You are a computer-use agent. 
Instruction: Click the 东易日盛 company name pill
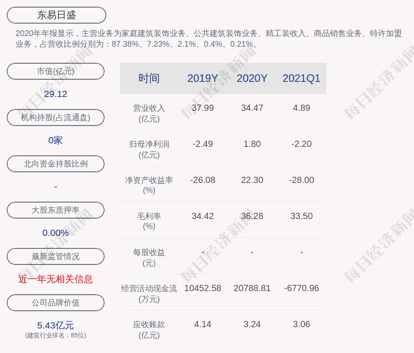[x=56, y=15]
